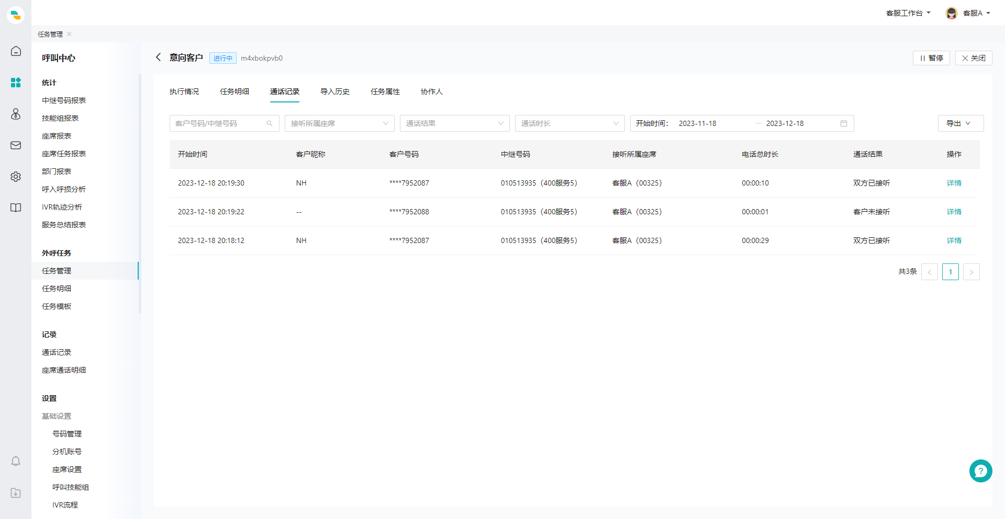Image resolution: width=1005 pixels, height=519 pixels.
Task: Click the 关闭 close task button
Action: coord(974,58)
